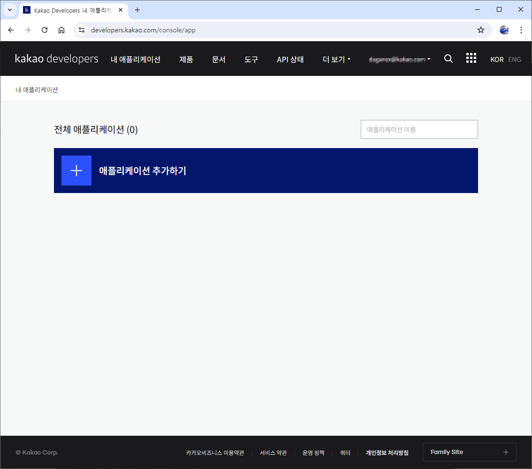Image resolution: width=532 pixels, height=469 pixels.
Task: Bookmark this page with star icon
Action: (x=481, y=30)
